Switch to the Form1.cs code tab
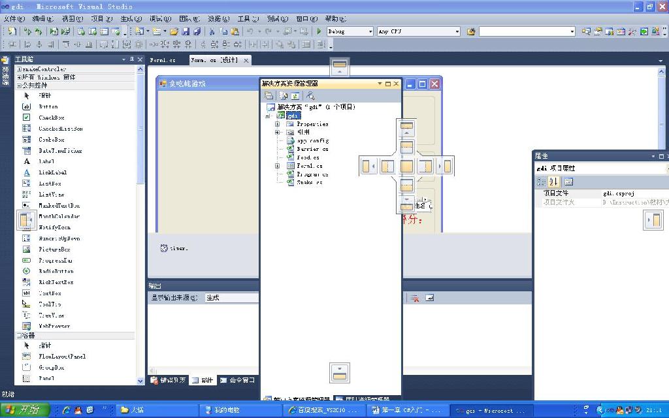The width and height of the screenshot is (669, 418). [x=163, y=60]
